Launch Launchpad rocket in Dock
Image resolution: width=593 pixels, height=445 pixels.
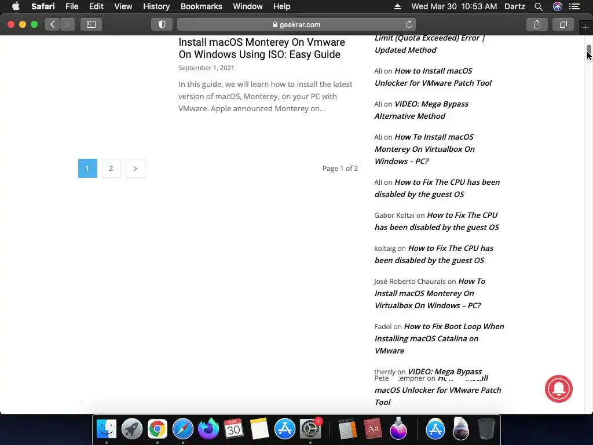click(131, 429)
